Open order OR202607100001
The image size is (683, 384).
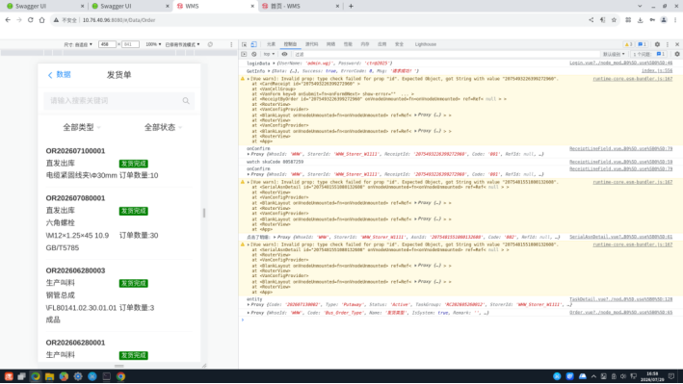[75, 151]
